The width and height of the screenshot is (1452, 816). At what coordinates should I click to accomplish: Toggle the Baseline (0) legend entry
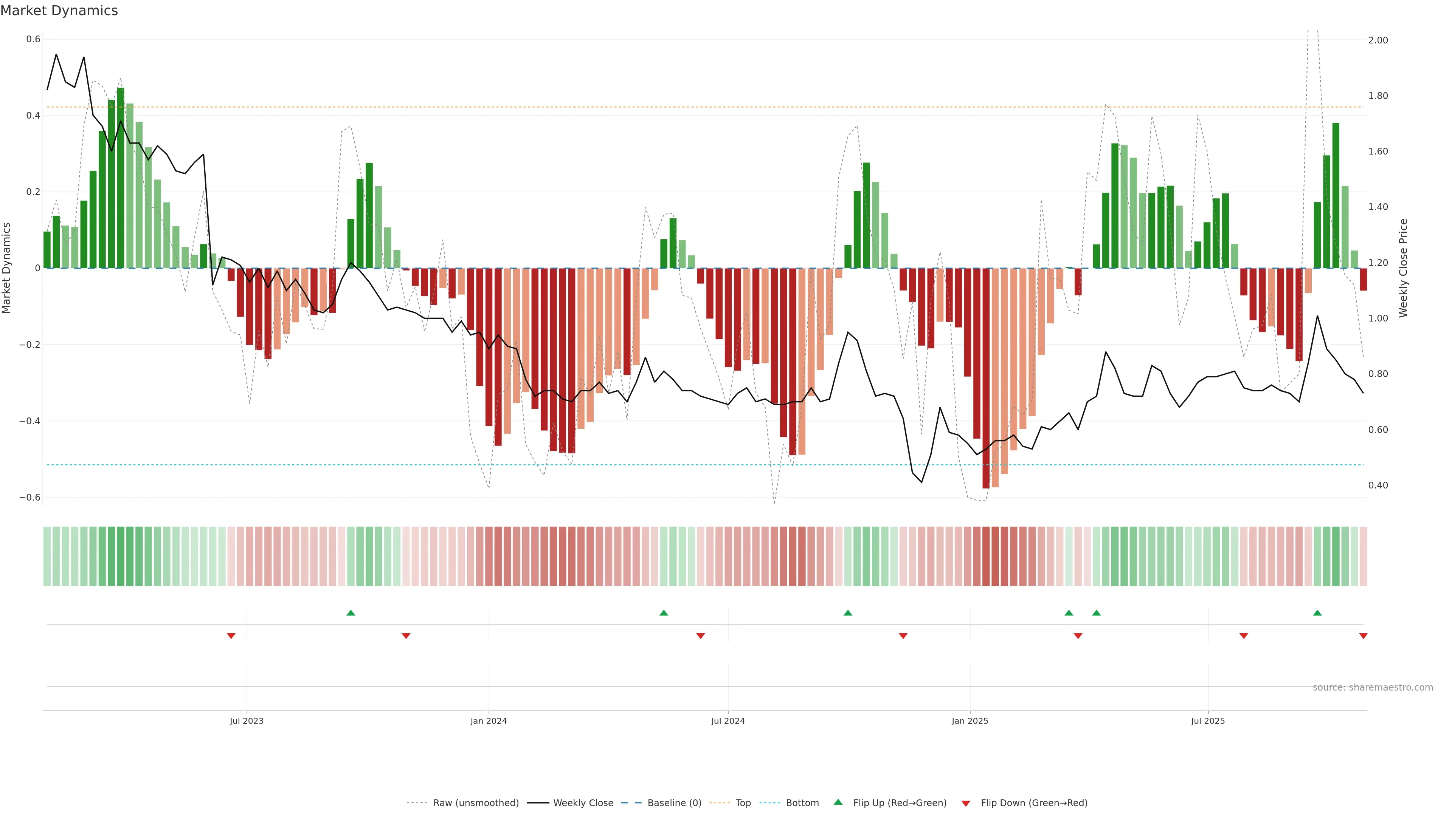coord(674,803)
